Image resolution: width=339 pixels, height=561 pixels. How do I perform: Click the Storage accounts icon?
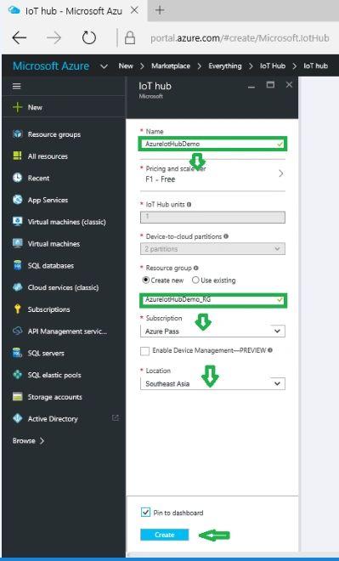17,397
